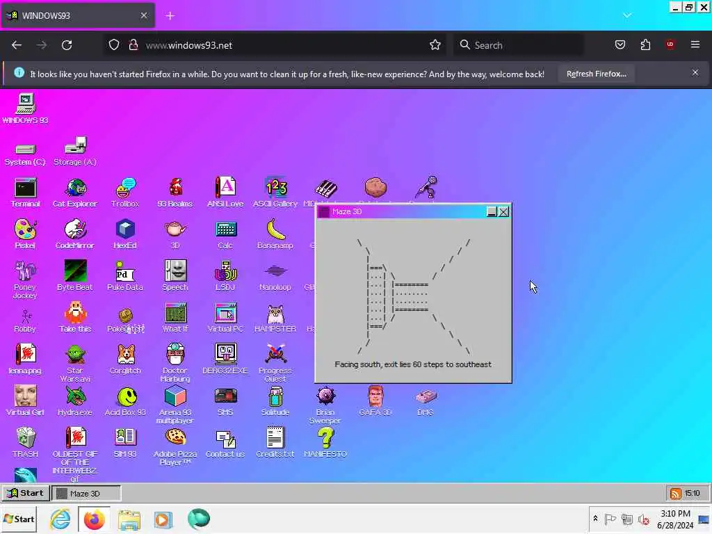Click the Firefox Search field
The width and height of the screenshot is (712, 534).
click(519, 45)
